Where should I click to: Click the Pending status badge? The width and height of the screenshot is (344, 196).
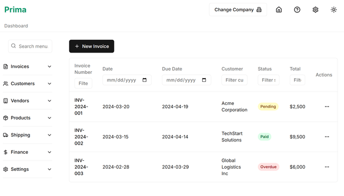pos(268,107)
